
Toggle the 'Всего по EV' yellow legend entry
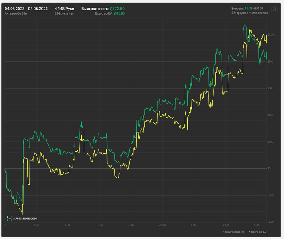pyautogui.click(x=258, y=232)
